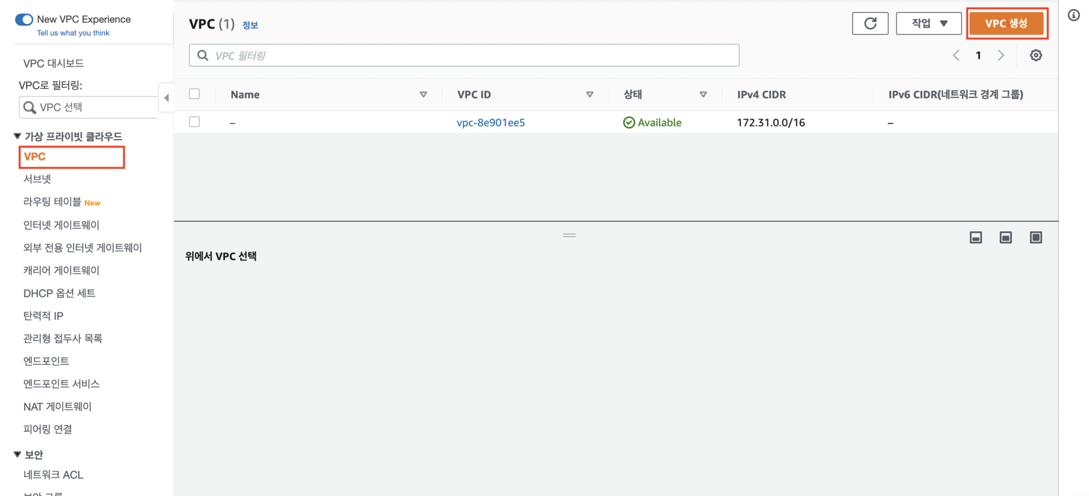Open the 작업 dropdown

point(928,23)
